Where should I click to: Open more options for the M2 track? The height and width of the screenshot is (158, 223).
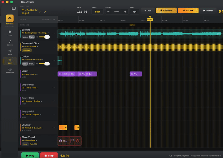coord(54,87)
